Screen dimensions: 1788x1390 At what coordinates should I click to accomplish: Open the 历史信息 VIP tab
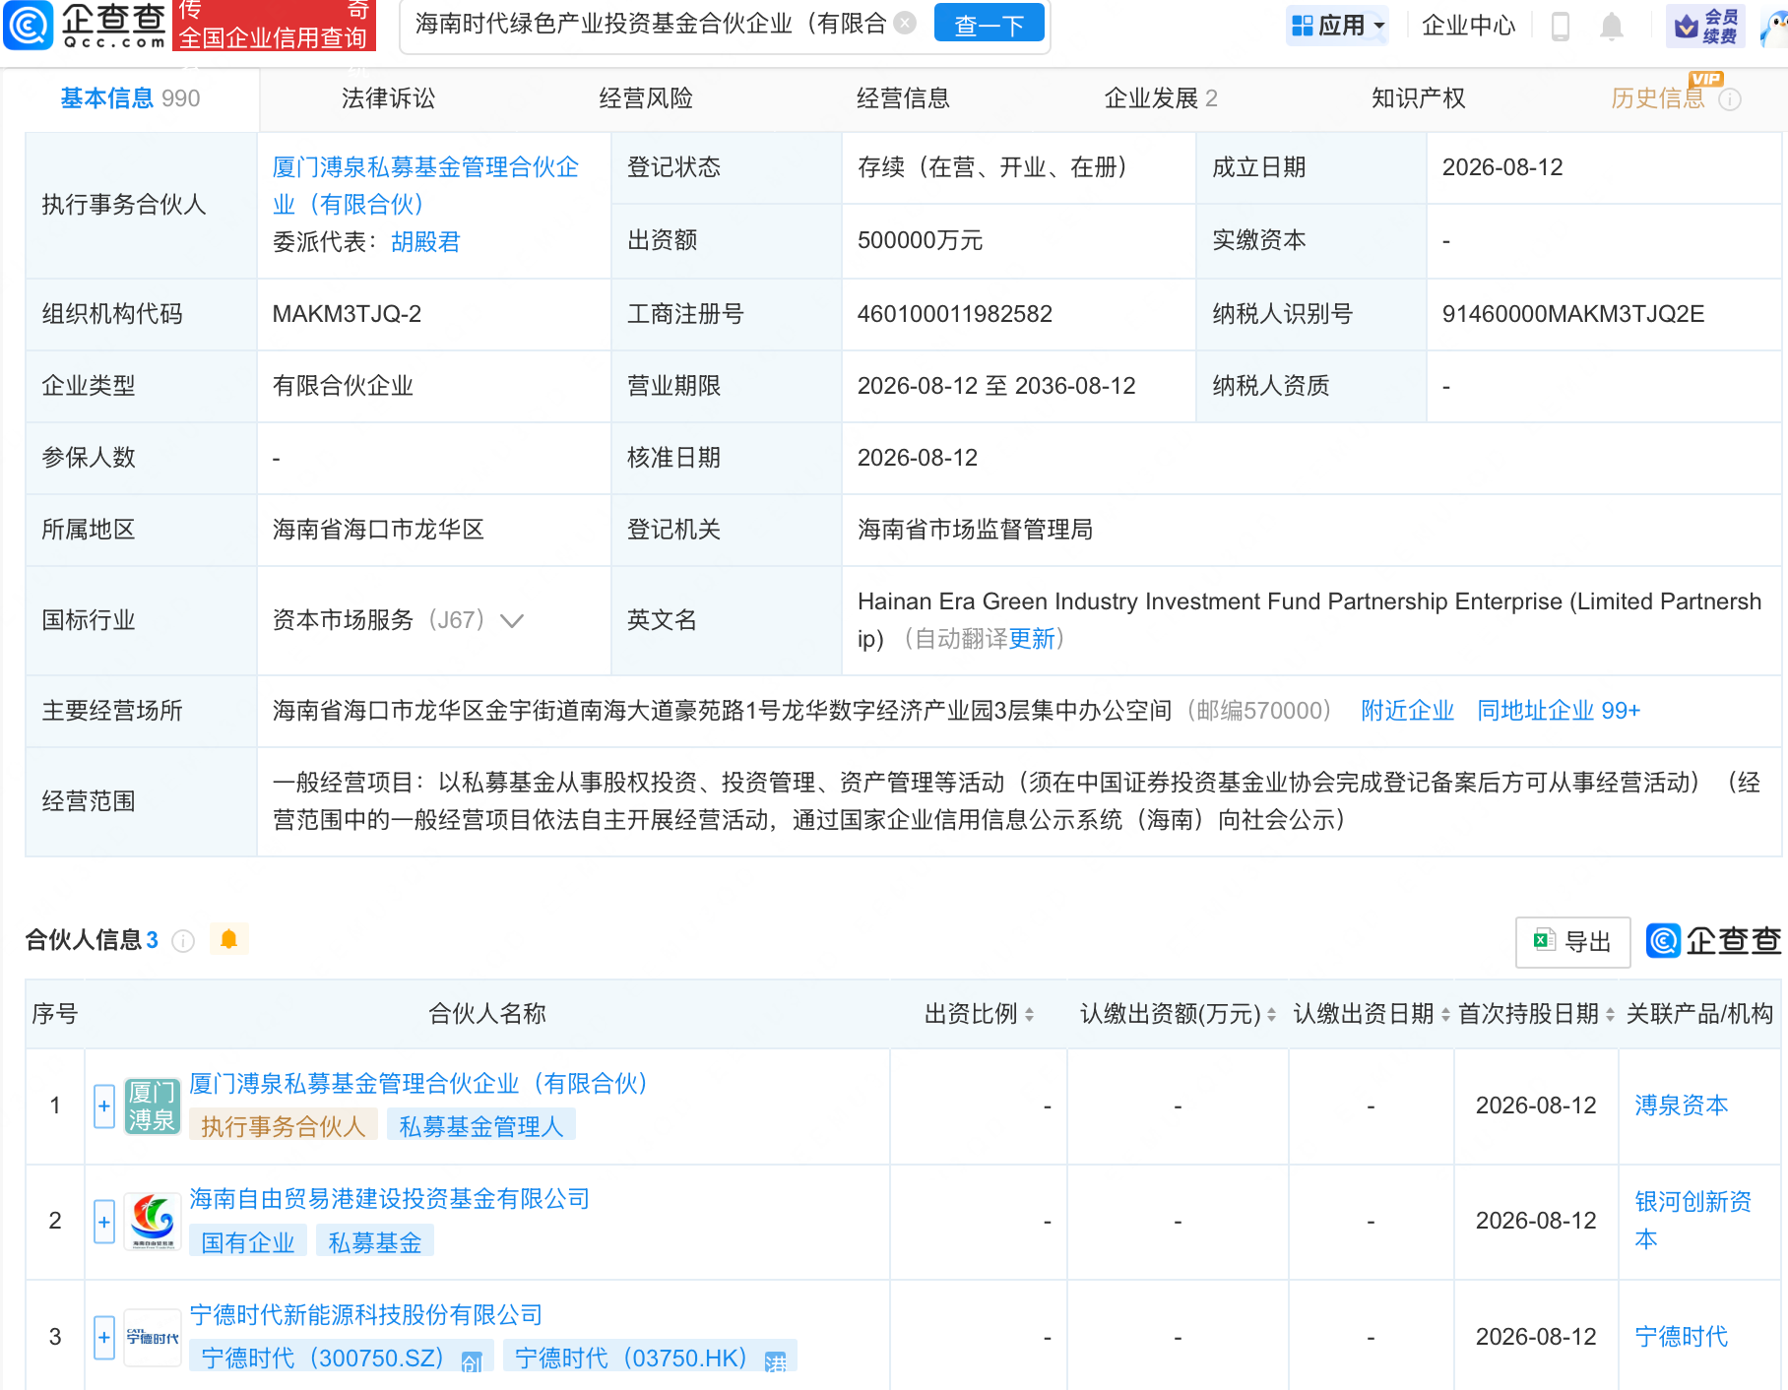[1659, 98]
